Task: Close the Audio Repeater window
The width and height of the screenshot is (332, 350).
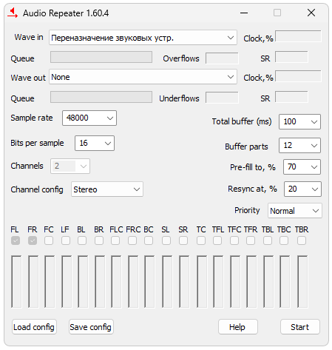Action: point(311,13)
